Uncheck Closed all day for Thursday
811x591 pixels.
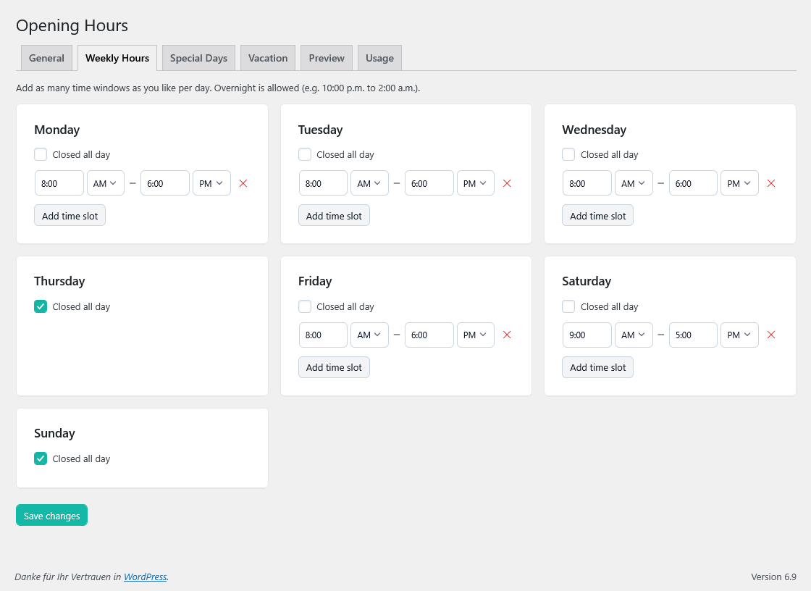41,306
